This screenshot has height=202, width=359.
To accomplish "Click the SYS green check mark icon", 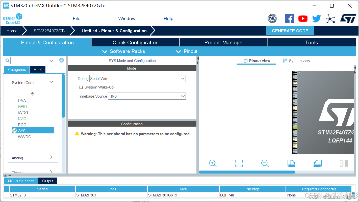I will [x=14, y=130].
